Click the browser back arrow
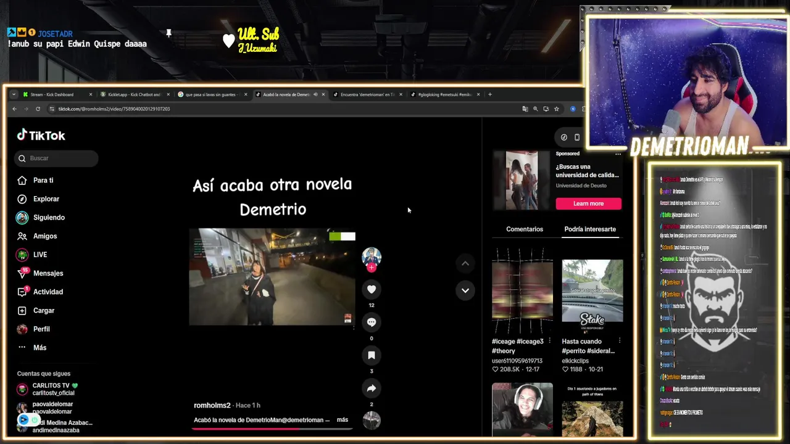 14,109
